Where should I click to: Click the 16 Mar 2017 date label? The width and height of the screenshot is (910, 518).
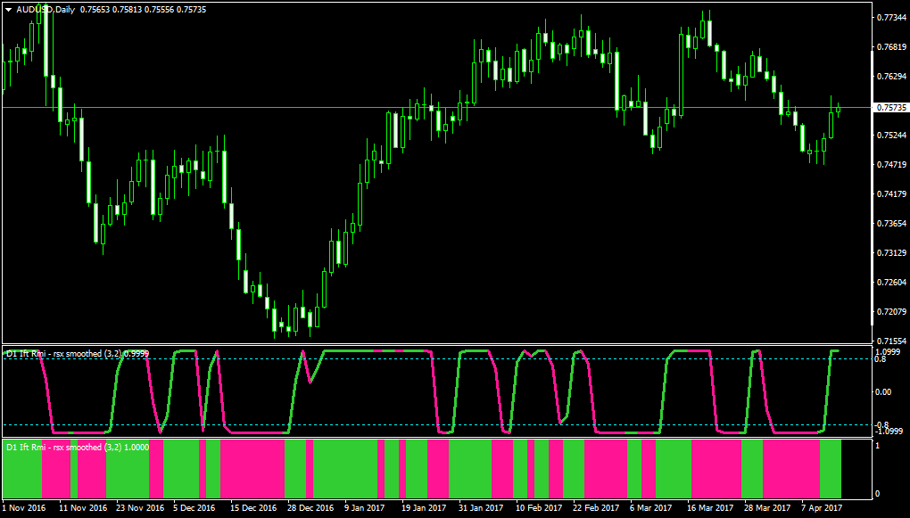(710, 507)
